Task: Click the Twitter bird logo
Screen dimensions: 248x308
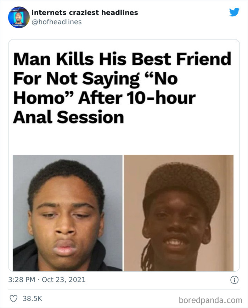Action: click(x=234, y=12)
